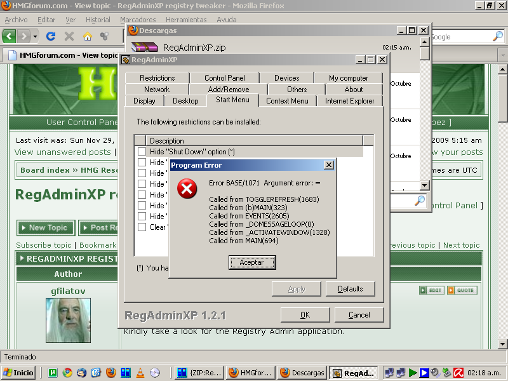508x381 pixels.
Task: Click the page scrollbar down arrow
Action: (502, 344)
